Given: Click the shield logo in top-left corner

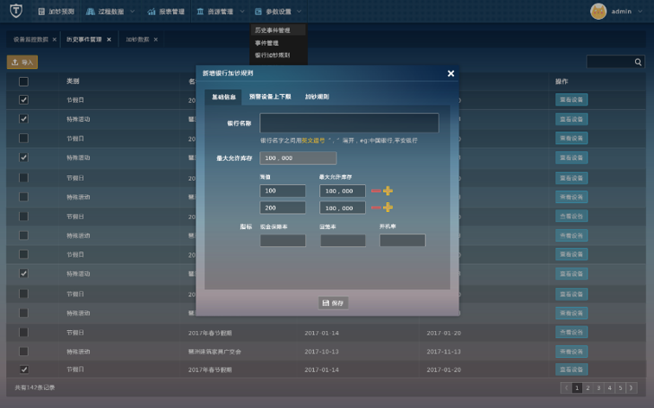Looking at the screenshot, I should tap(16, 11).
